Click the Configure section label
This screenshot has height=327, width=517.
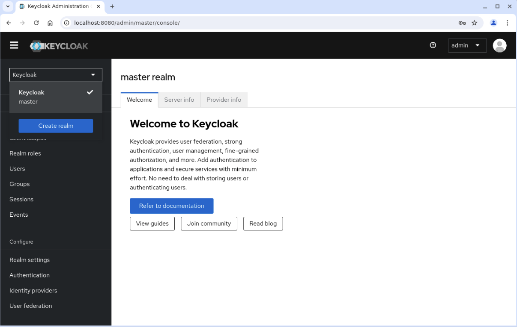(21, 242)
